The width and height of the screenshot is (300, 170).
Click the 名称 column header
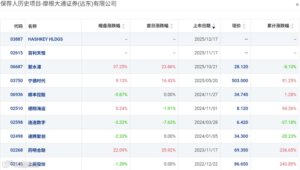click(x=32, y=26)
